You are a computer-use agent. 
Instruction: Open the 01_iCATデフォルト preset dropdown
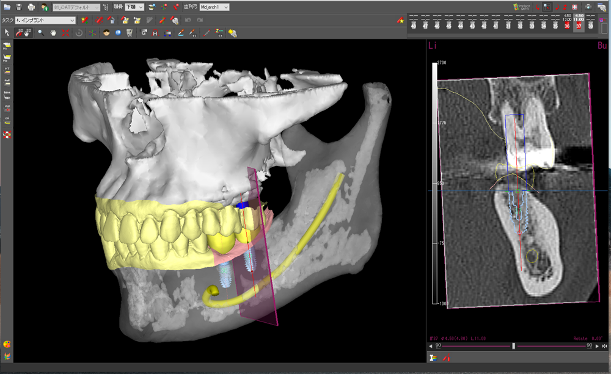(76, 7)
